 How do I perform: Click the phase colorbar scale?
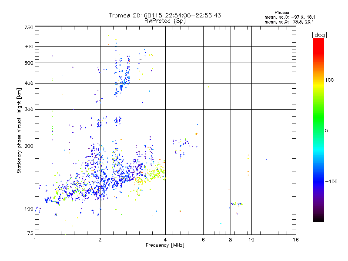[x=318, y=130]
